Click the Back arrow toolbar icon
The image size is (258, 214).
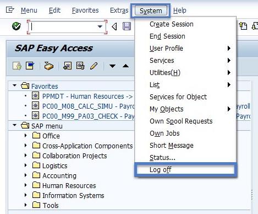click(114, 26)
